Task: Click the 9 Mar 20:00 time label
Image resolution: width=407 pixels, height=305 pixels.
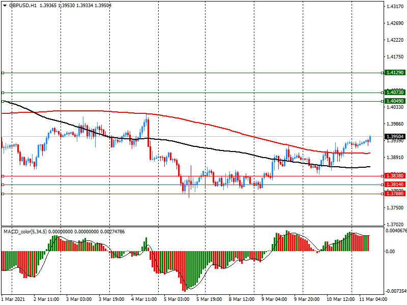Action: [307, 299]
